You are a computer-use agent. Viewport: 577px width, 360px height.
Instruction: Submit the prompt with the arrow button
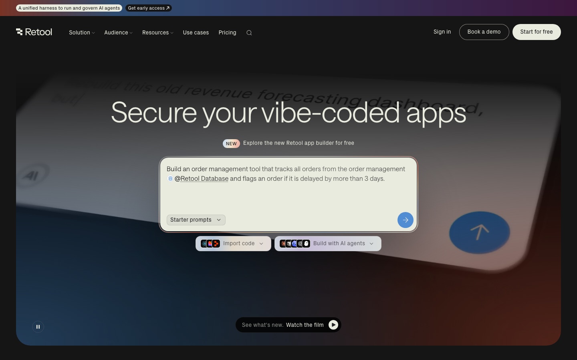coord(406,220)
